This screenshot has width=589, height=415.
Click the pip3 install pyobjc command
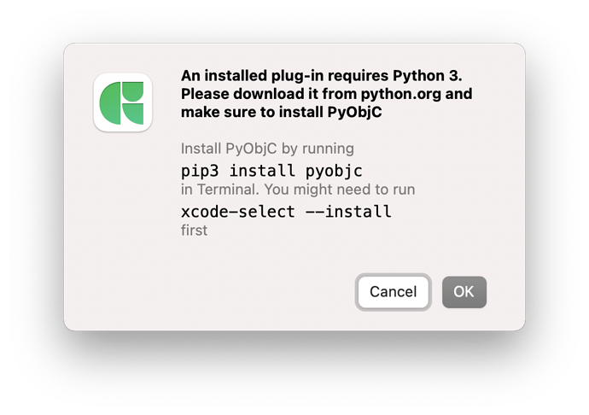[x=271, y=171]
